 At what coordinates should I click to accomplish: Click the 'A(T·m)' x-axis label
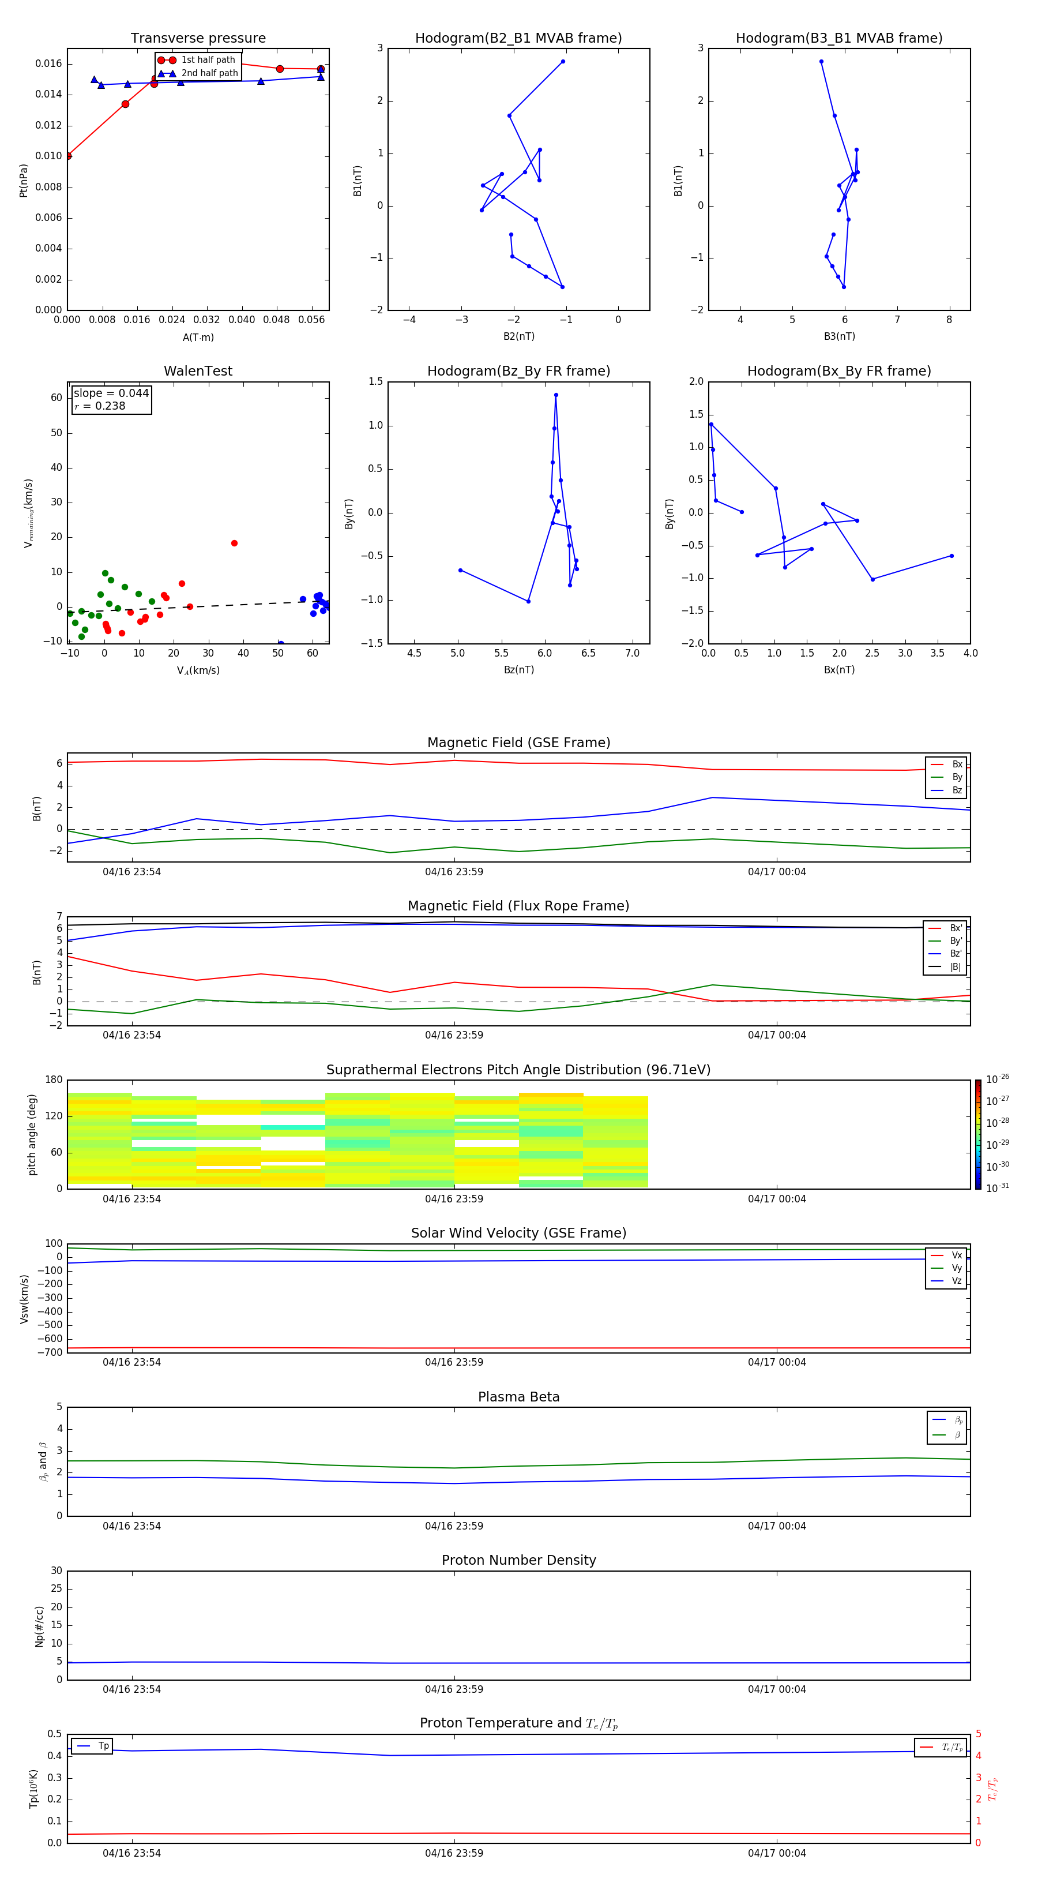coord(198,338)
